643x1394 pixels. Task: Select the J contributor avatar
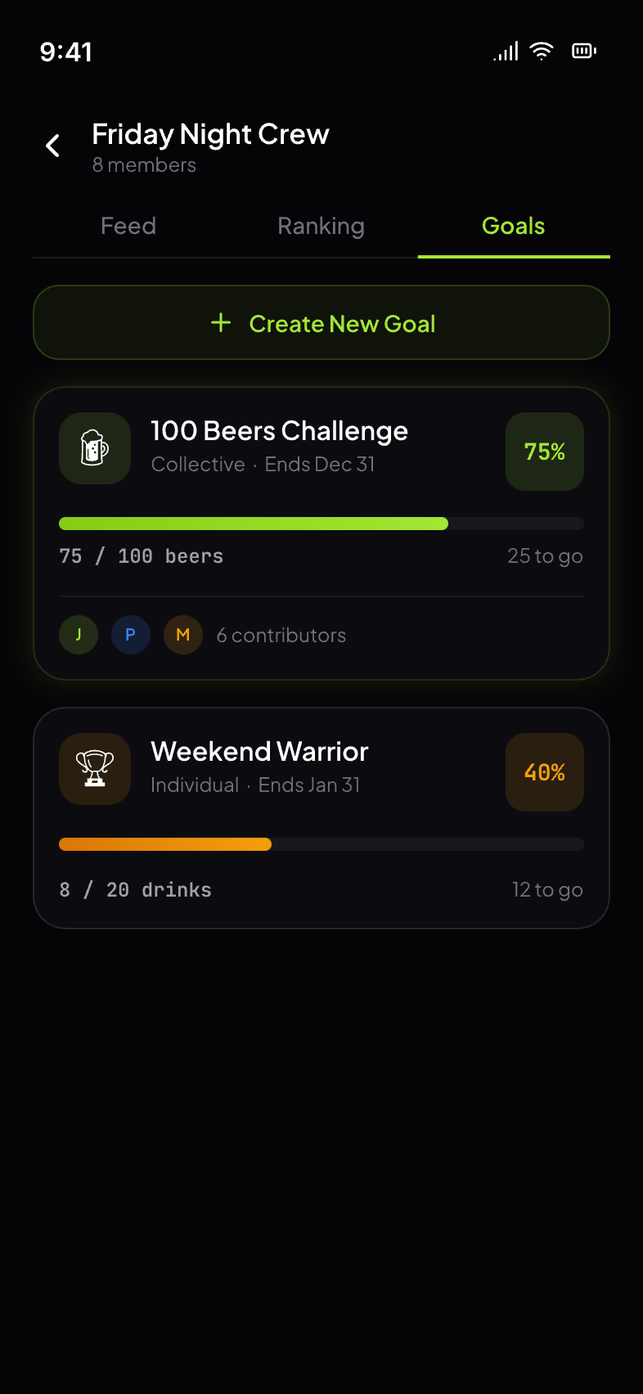pos(79,635)
